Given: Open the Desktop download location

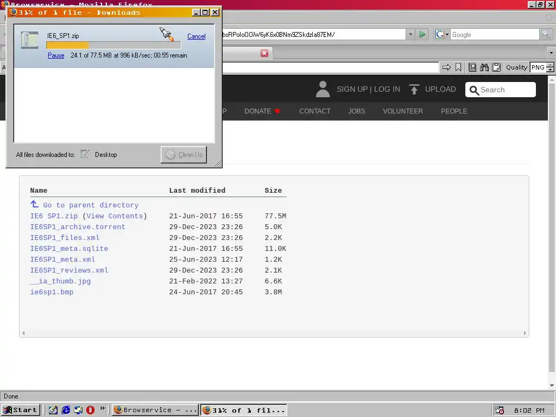Looking at the screenshot, I should (106, 155).
